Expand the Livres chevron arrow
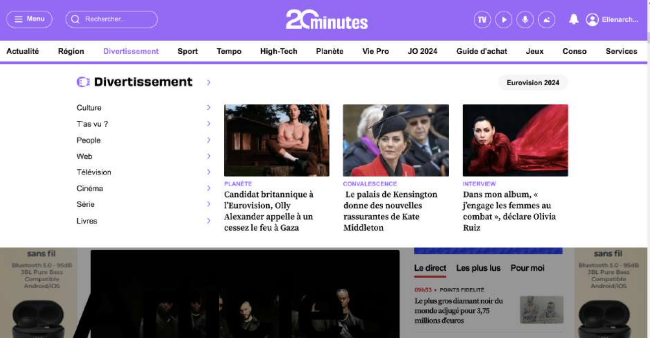The image size is (650, 339). pos(209,221)
